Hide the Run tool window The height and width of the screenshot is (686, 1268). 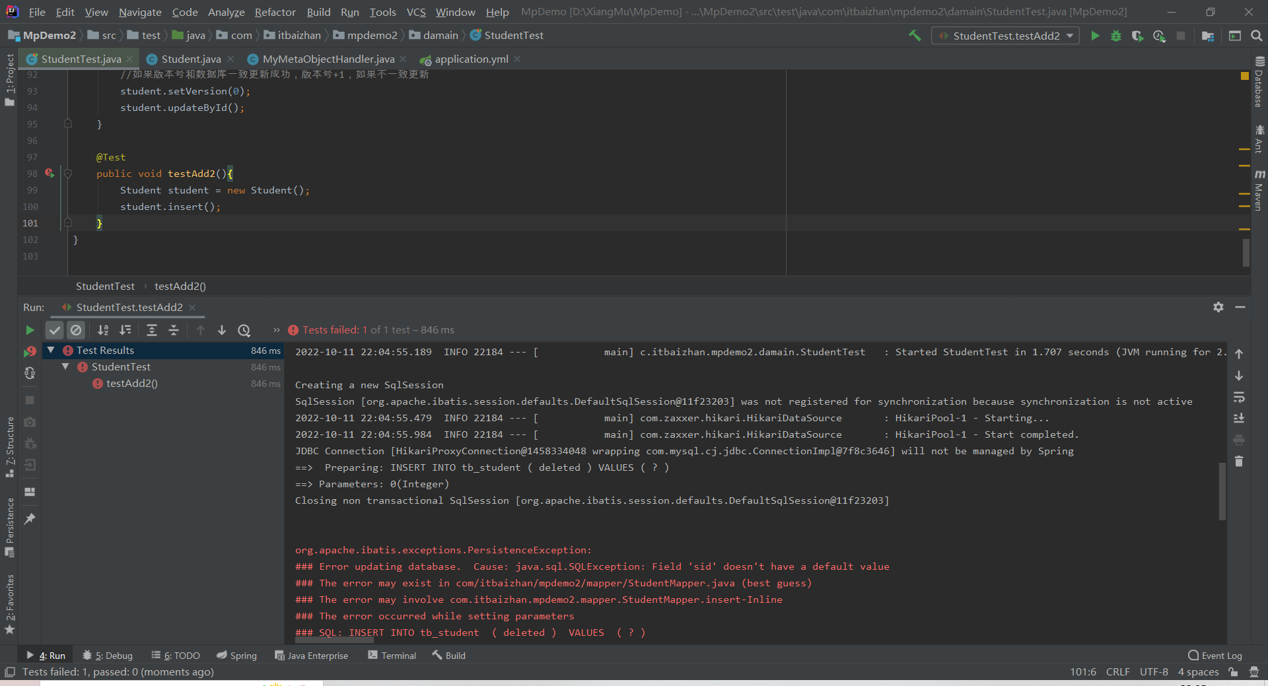pyautogui.click(x=1240, y=307)
